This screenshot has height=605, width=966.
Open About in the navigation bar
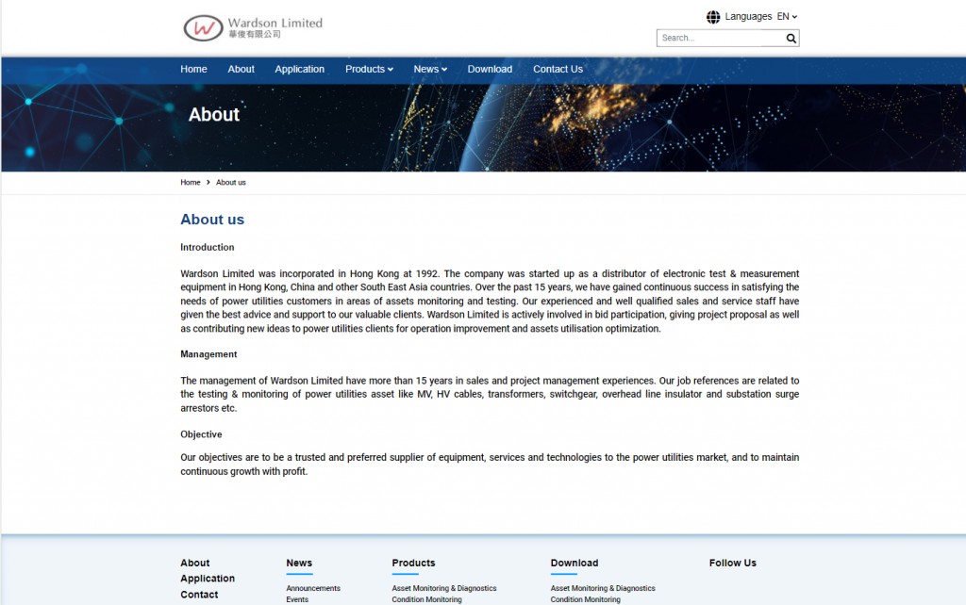tap(241, 69)
